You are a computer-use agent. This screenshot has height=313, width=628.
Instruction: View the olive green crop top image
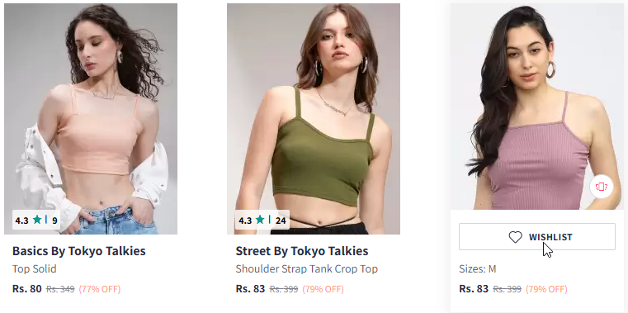314,119
